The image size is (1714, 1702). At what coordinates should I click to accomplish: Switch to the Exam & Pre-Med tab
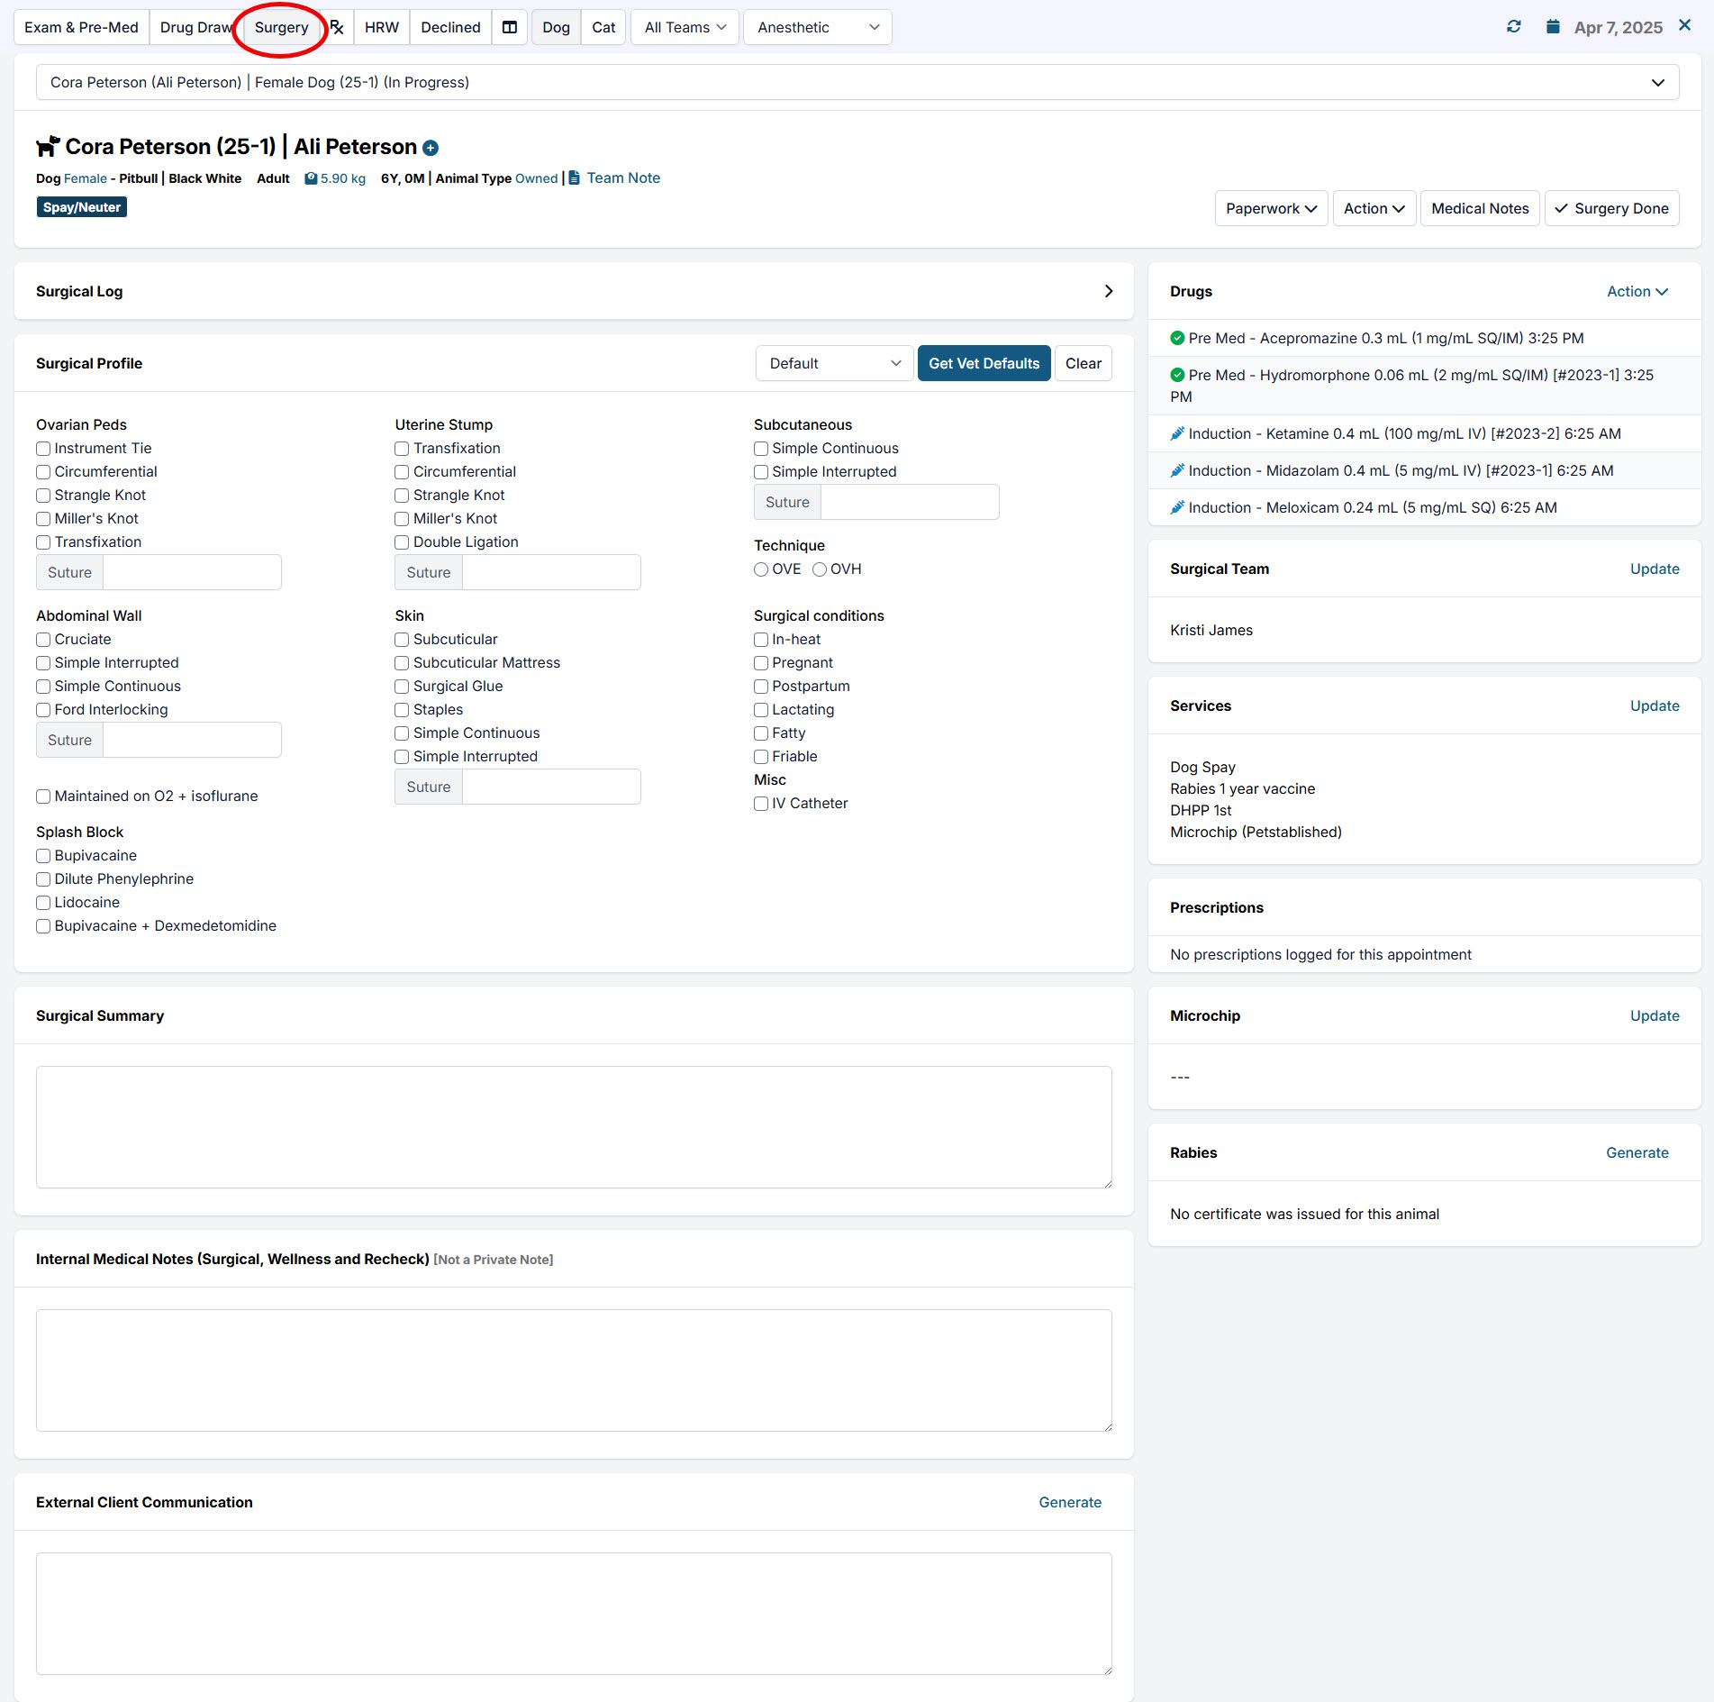[x=81, y=27]
